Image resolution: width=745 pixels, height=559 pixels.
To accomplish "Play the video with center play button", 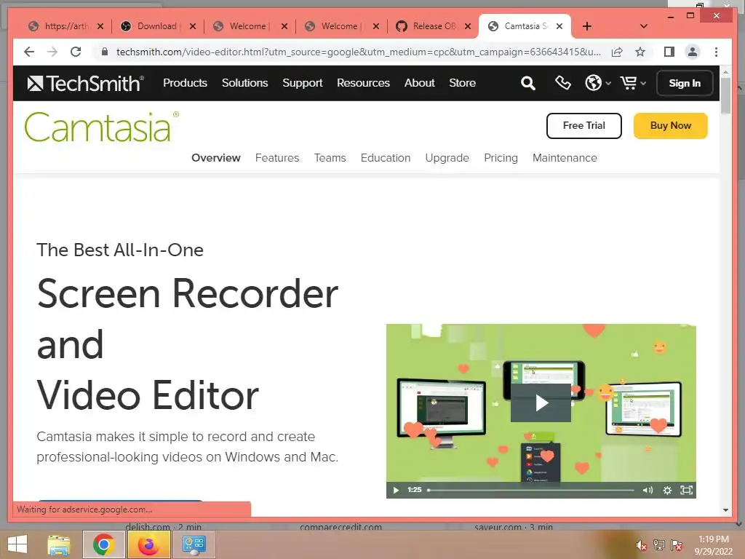I will (x=541, y=403).
